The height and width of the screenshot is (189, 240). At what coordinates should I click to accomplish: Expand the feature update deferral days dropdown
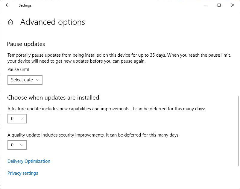click(17, 119)
